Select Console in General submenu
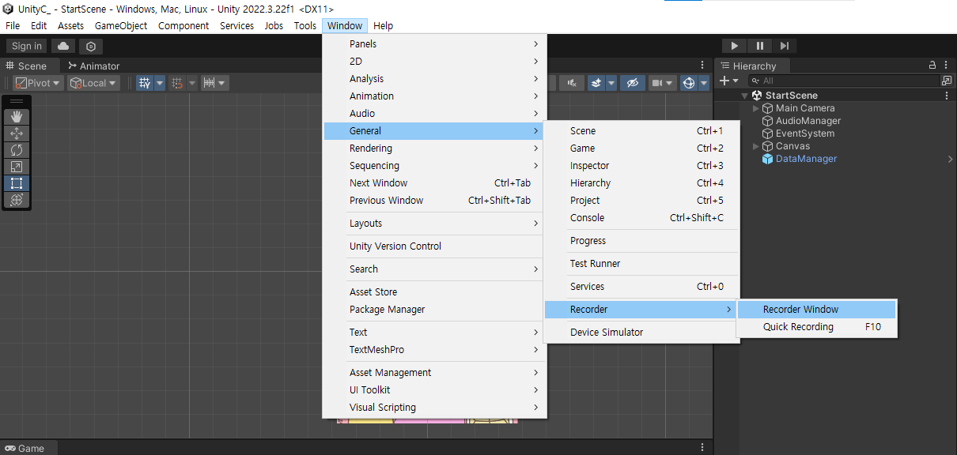This screenshot has width=957, height=455. click(x=641, y=218)
